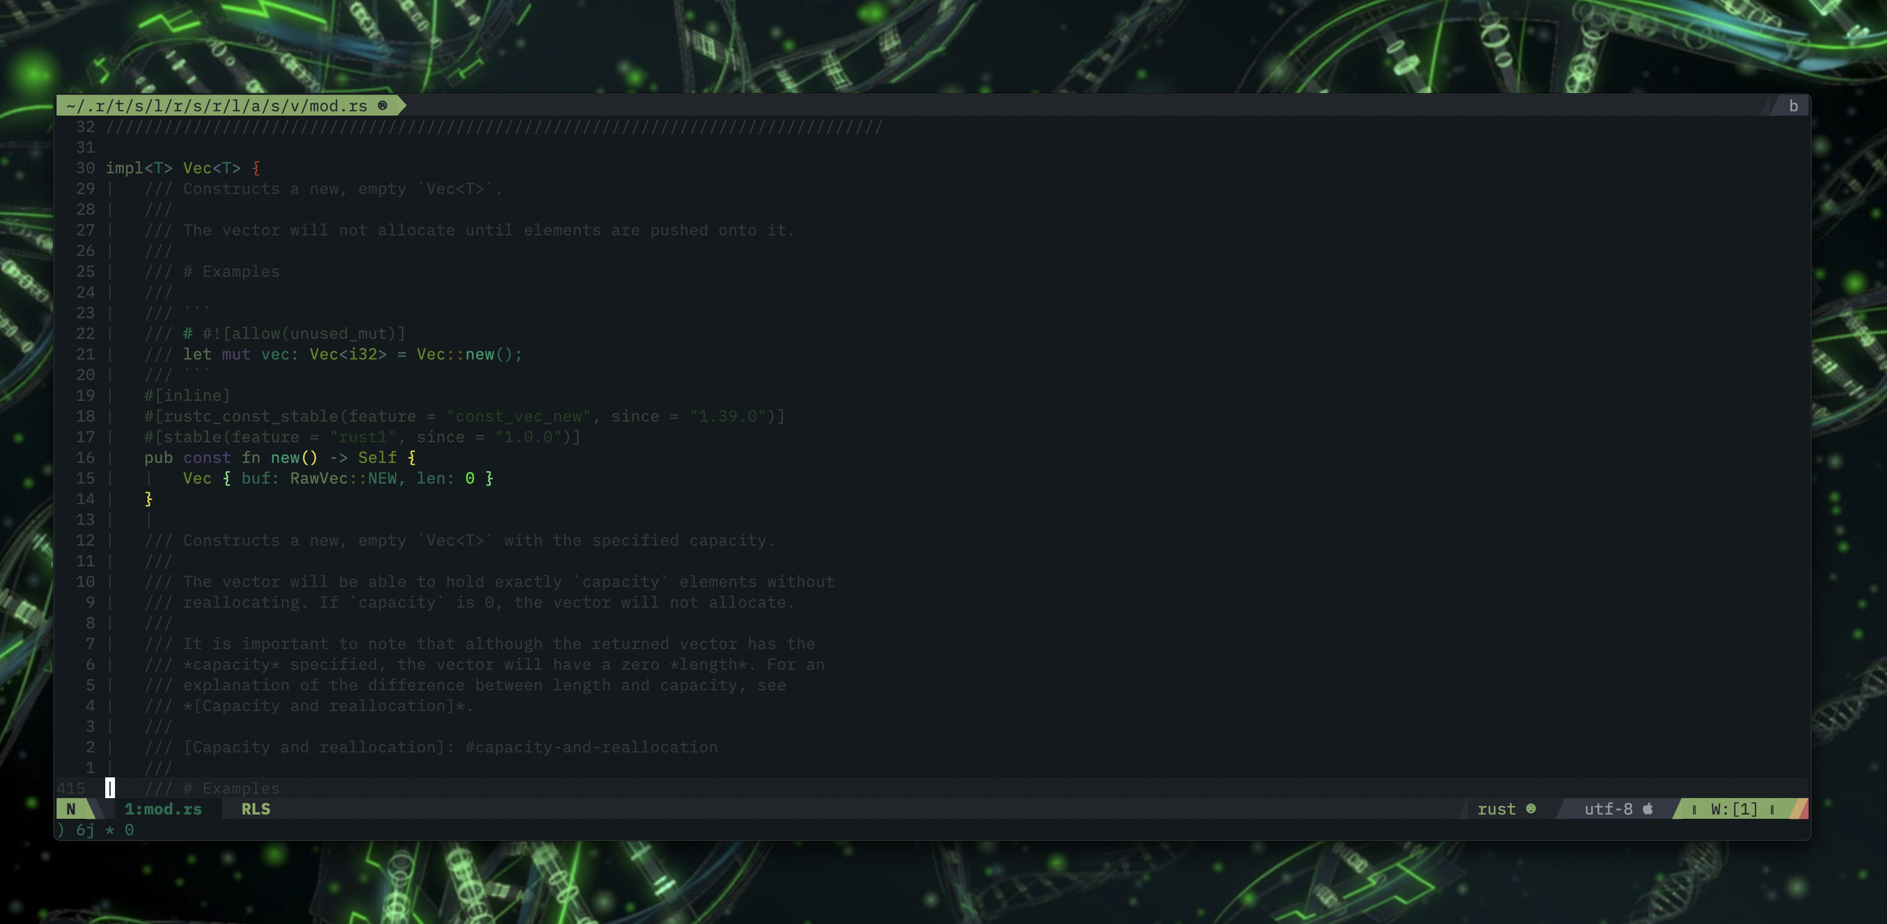Click the Rust filetype icon in statusline

(1531, 809)
